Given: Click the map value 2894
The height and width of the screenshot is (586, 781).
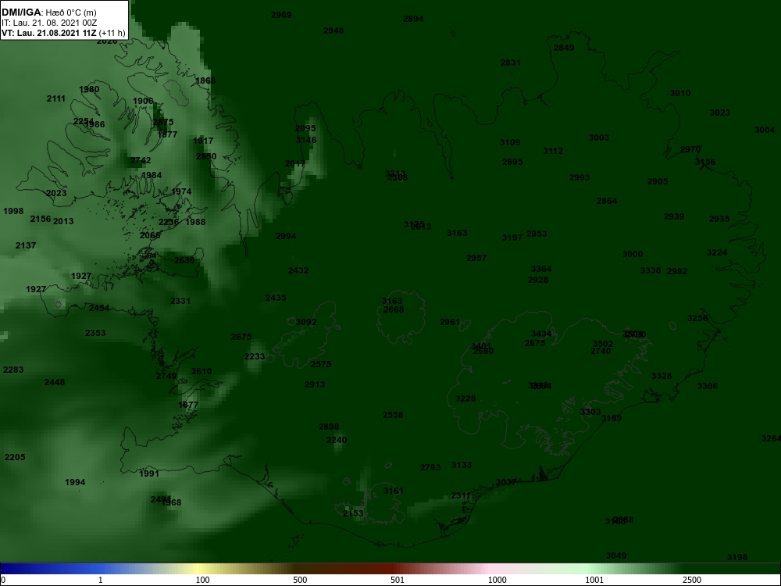Looking at the screenshot, I should pos(413,19).
